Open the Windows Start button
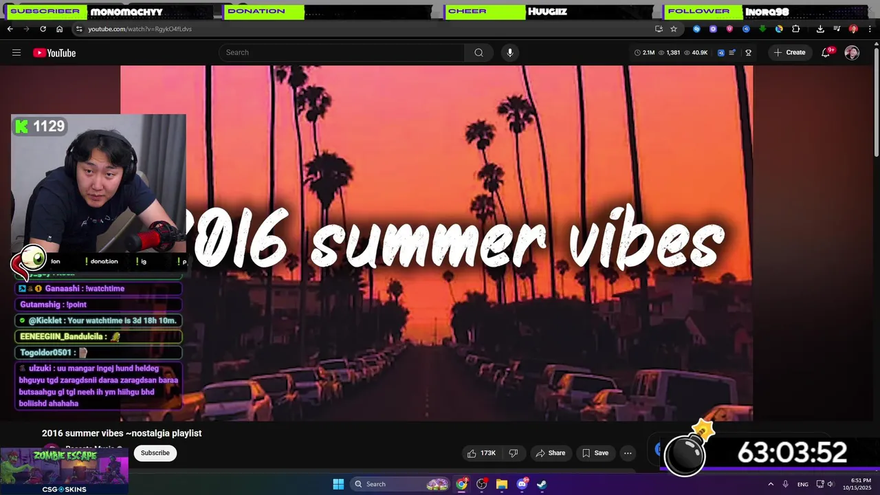Image resolution: width=880 pixels, height=495 pixels. click(338, 484)
